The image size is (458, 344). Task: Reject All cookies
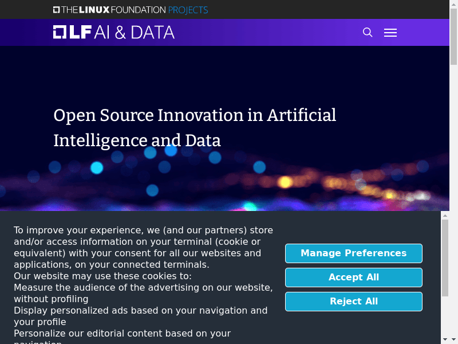(354, 302)
